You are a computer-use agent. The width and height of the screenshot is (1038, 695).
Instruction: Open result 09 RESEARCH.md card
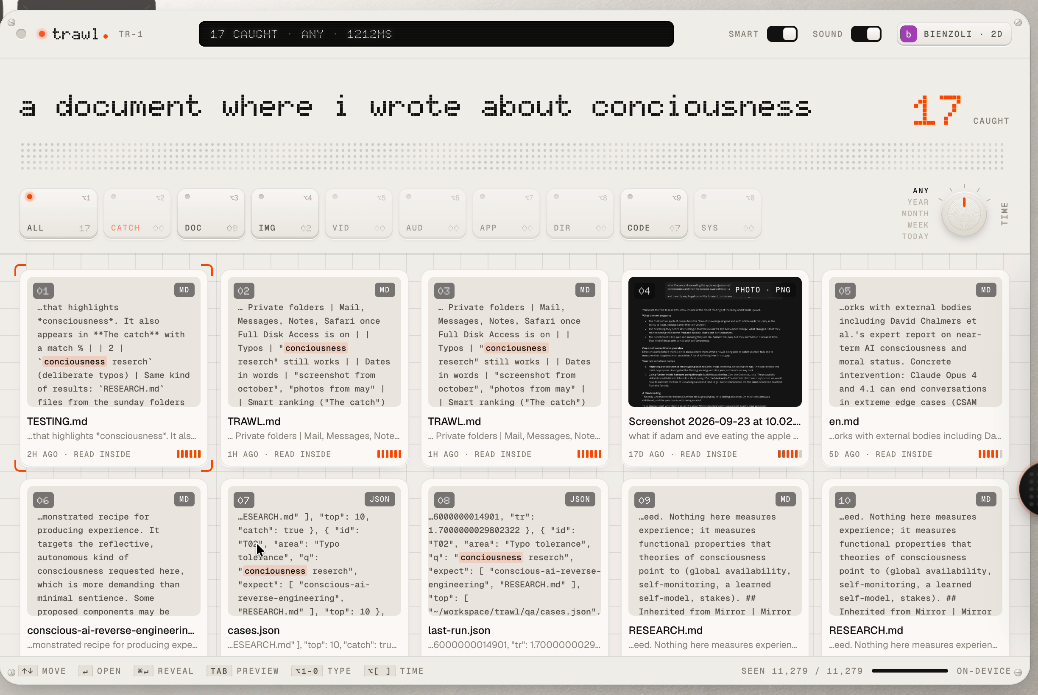pos(715,568)
